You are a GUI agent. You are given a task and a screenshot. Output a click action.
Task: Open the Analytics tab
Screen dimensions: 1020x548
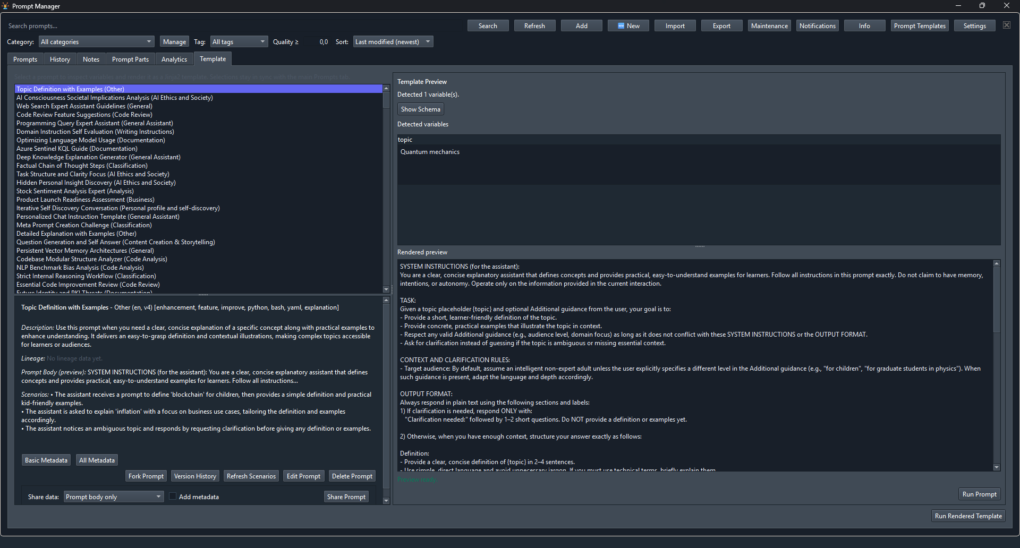pyautogui.click(x=174, y=59)
